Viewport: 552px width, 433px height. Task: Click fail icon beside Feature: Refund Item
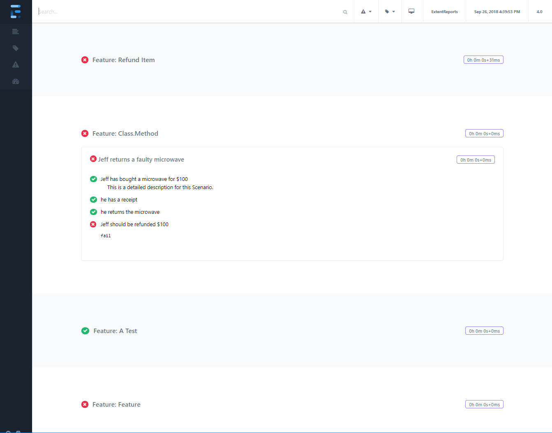(x=85, y=60)
